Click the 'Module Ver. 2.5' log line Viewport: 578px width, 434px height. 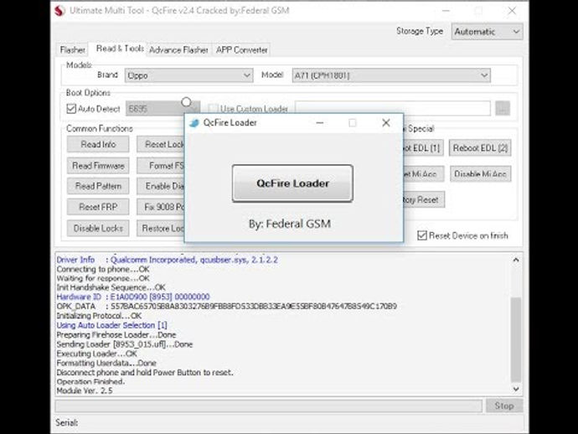tap(85, 390)
